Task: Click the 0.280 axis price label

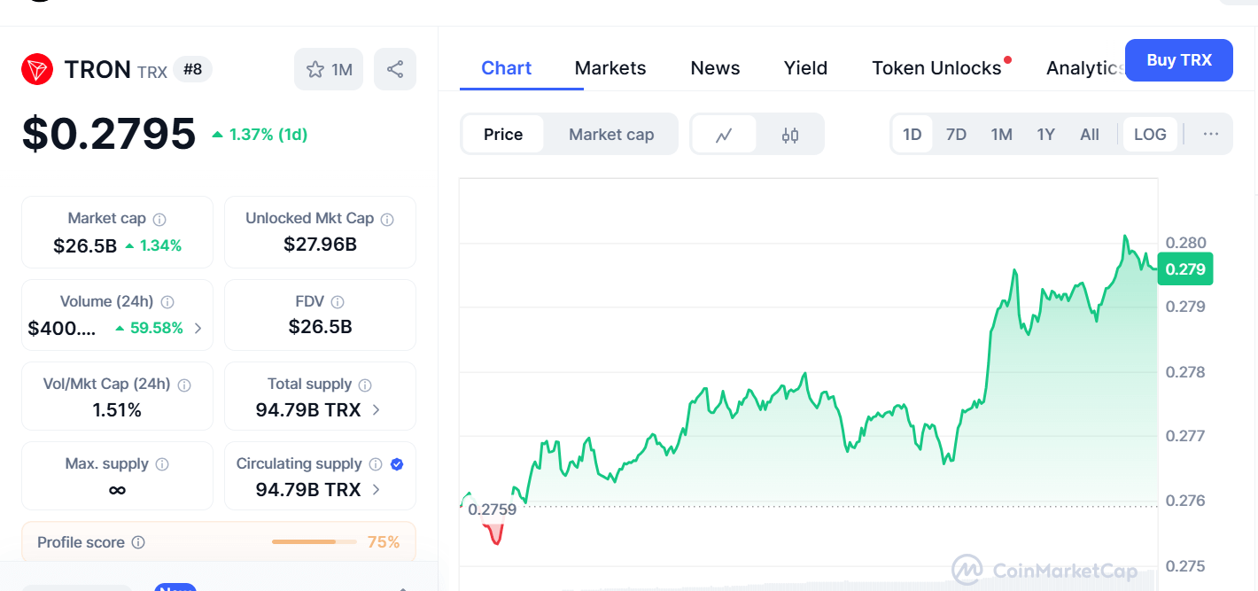Action: coord(1185,243)
